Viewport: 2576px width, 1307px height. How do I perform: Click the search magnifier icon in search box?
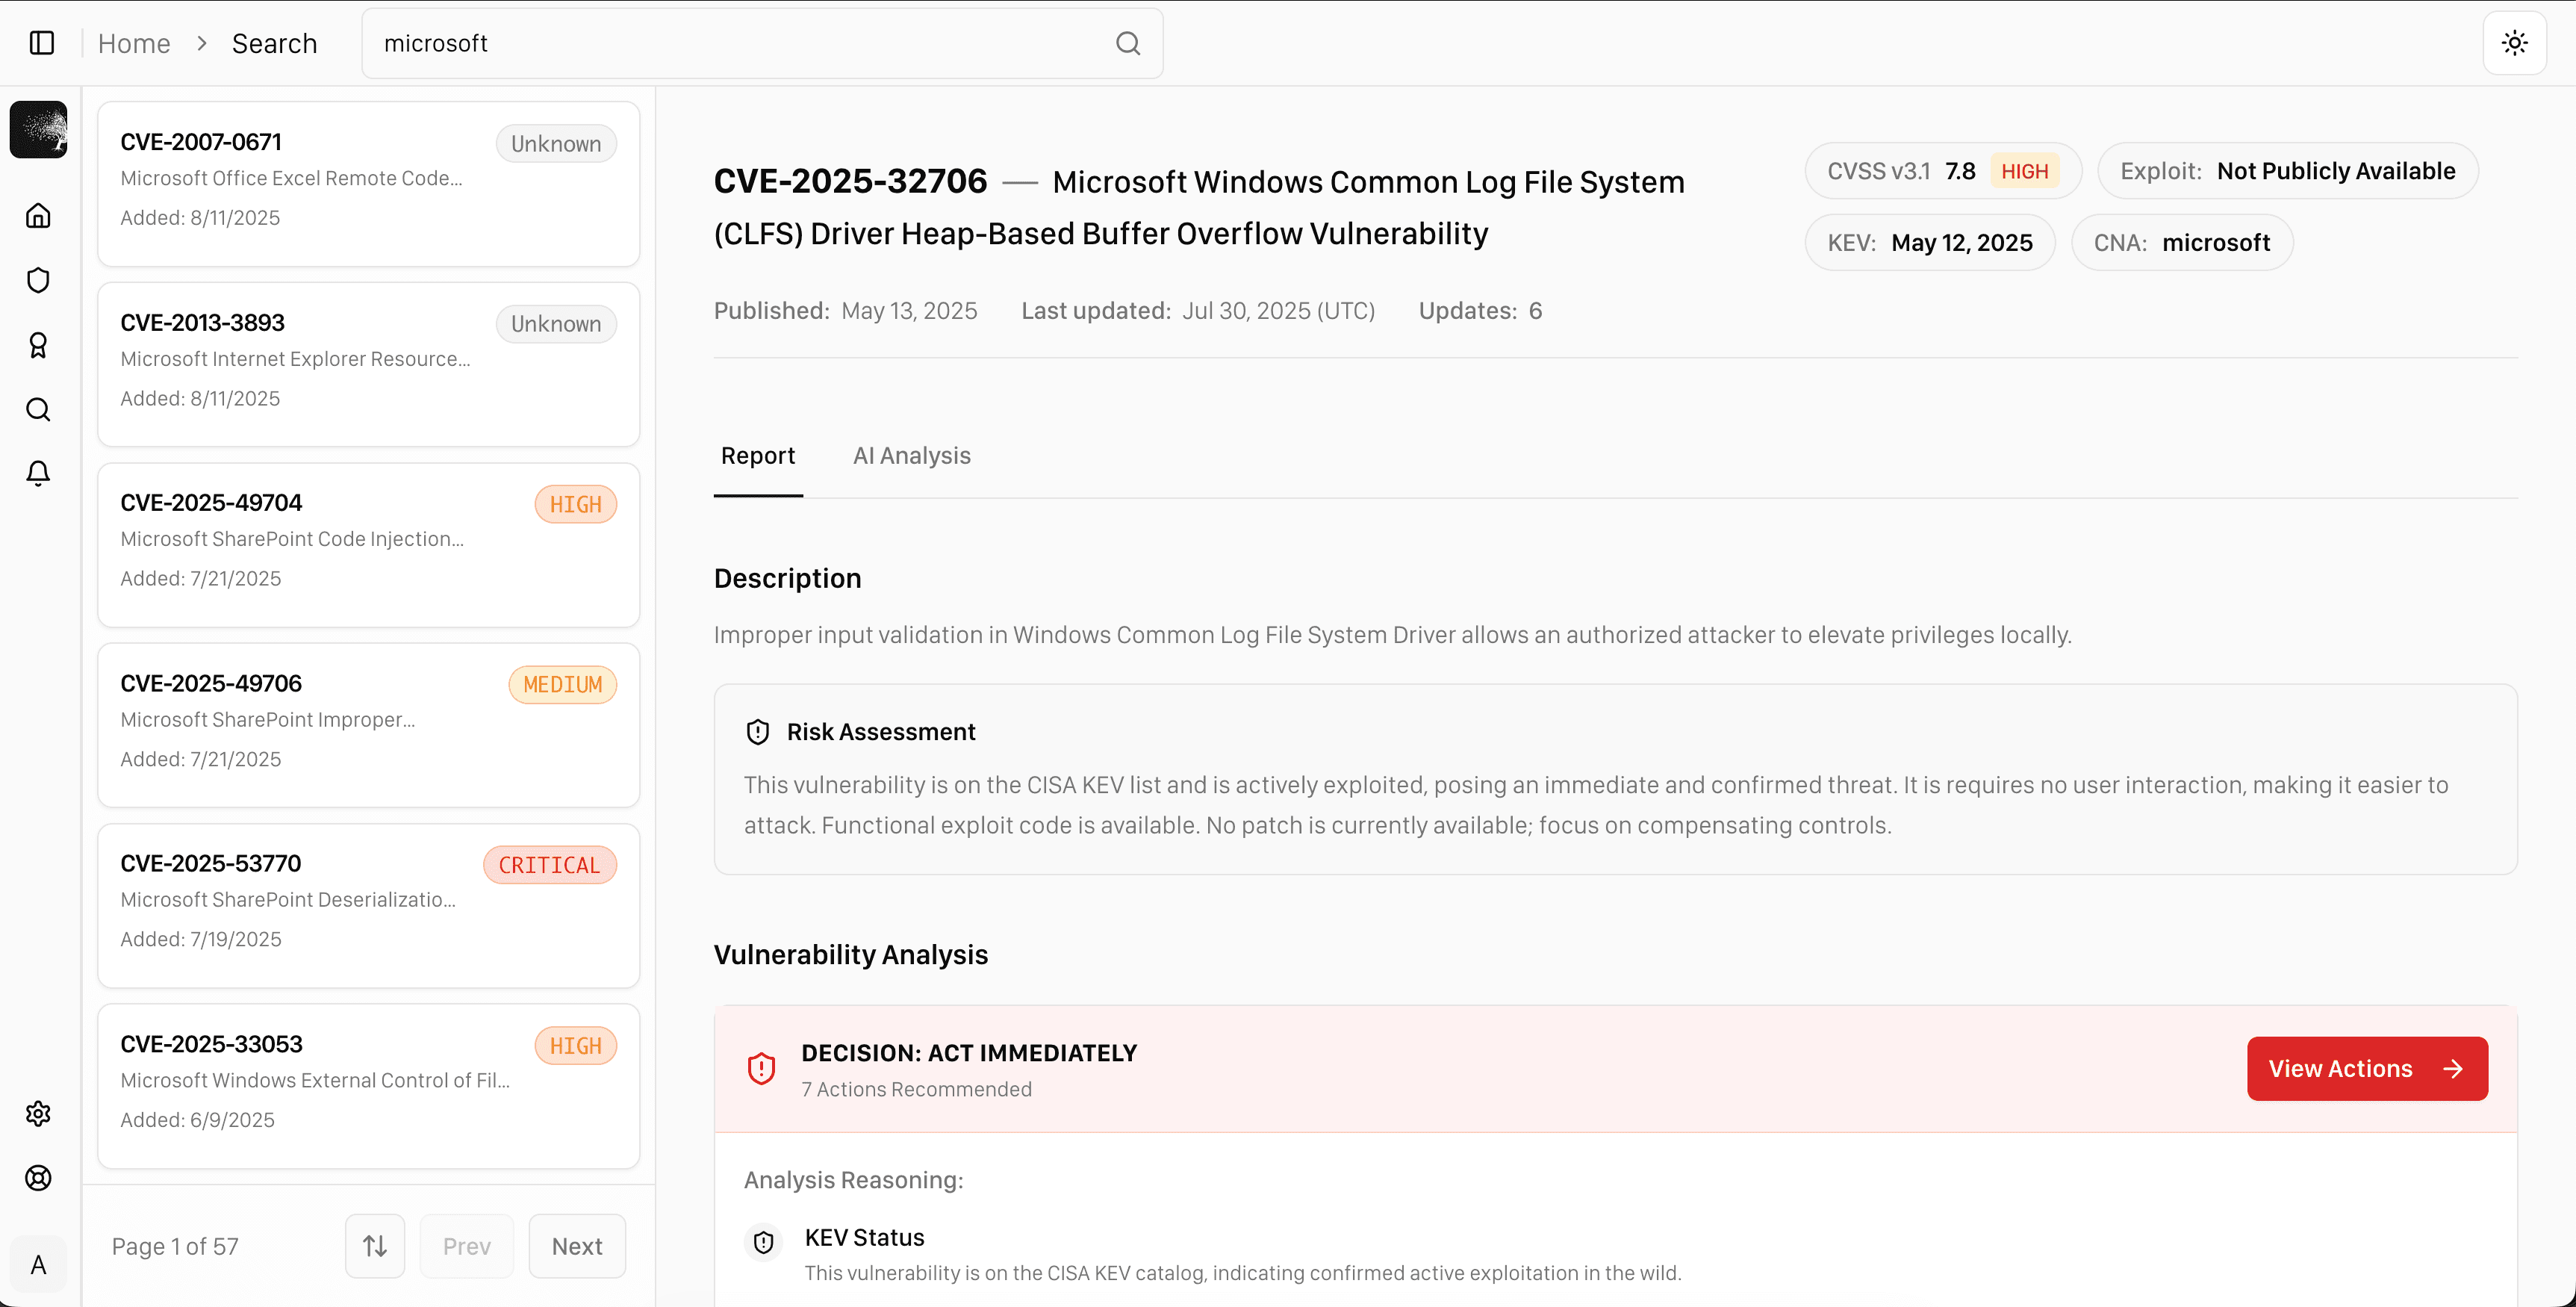point(1128,43)
